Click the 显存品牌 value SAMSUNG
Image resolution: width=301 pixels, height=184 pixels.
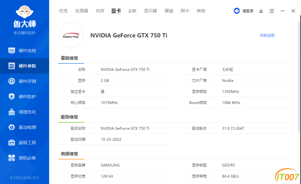pos(110,165)
